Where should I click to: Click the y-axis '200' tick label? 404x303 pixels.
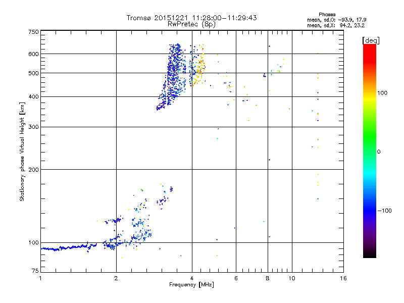(33, 170)
